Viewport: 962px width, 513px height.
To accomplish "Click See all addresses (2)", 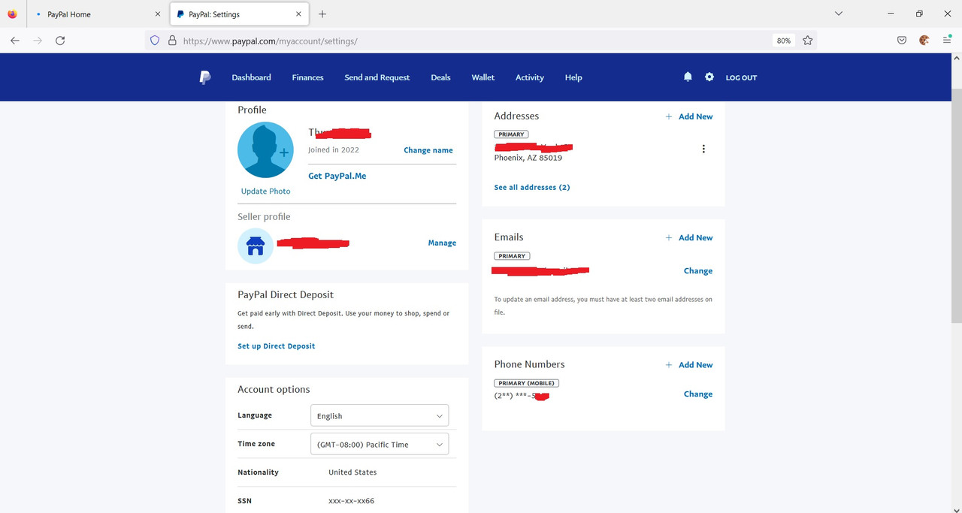I will 532,187.
